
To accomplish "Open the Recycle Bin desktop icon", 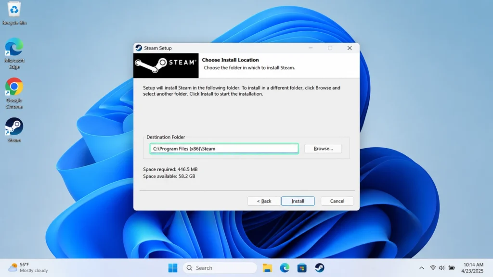I will (x=14, y=13).
